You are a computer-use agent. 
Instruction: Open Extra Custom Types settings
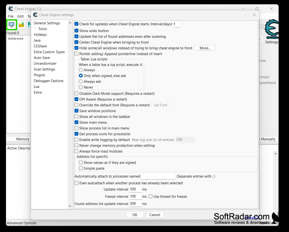coord(49,52)
